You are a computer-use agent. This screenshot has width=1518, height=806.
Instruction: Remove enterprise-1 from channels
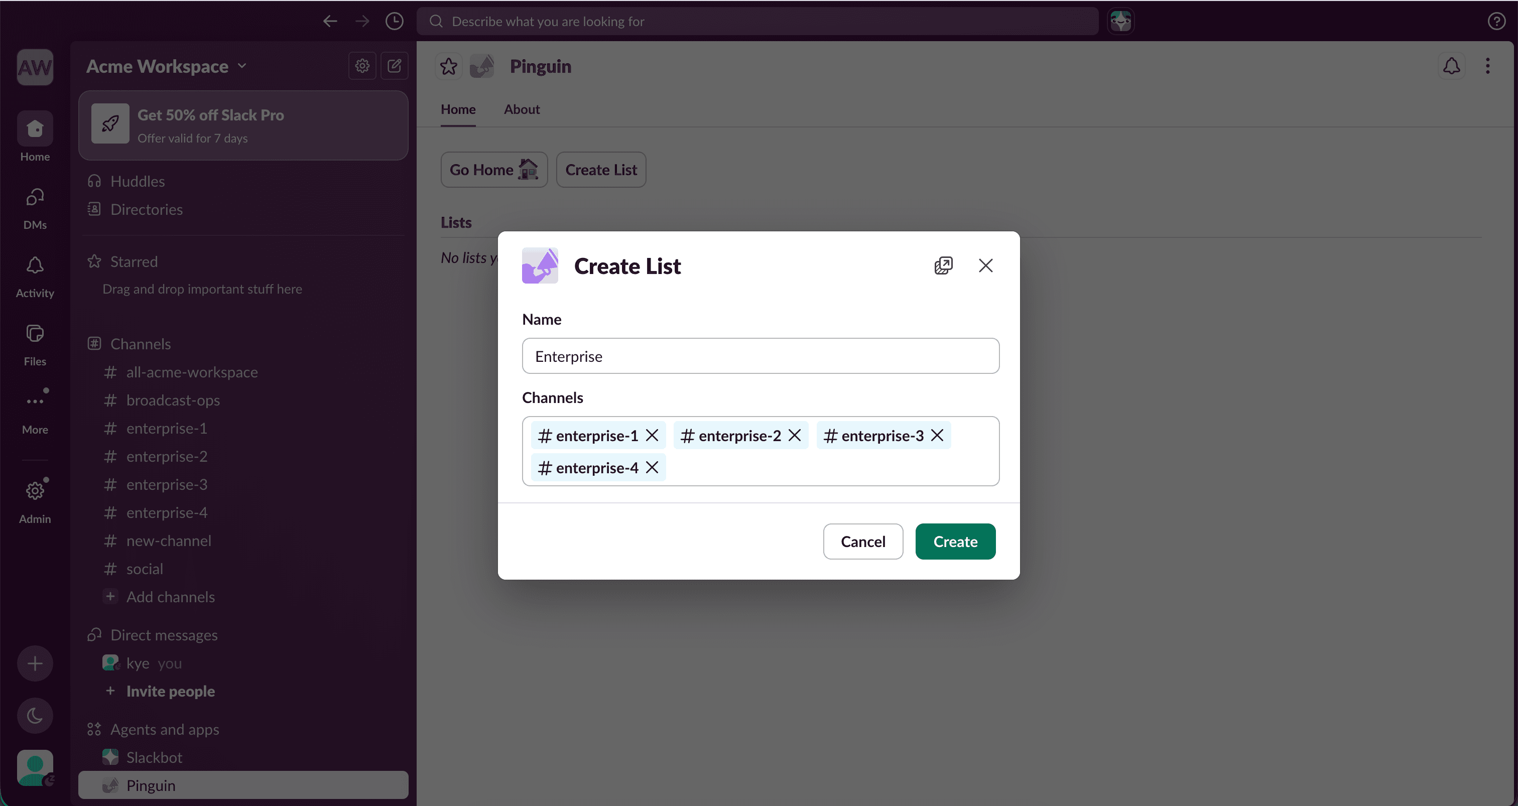pyautogui.click(x=652, y=435)
